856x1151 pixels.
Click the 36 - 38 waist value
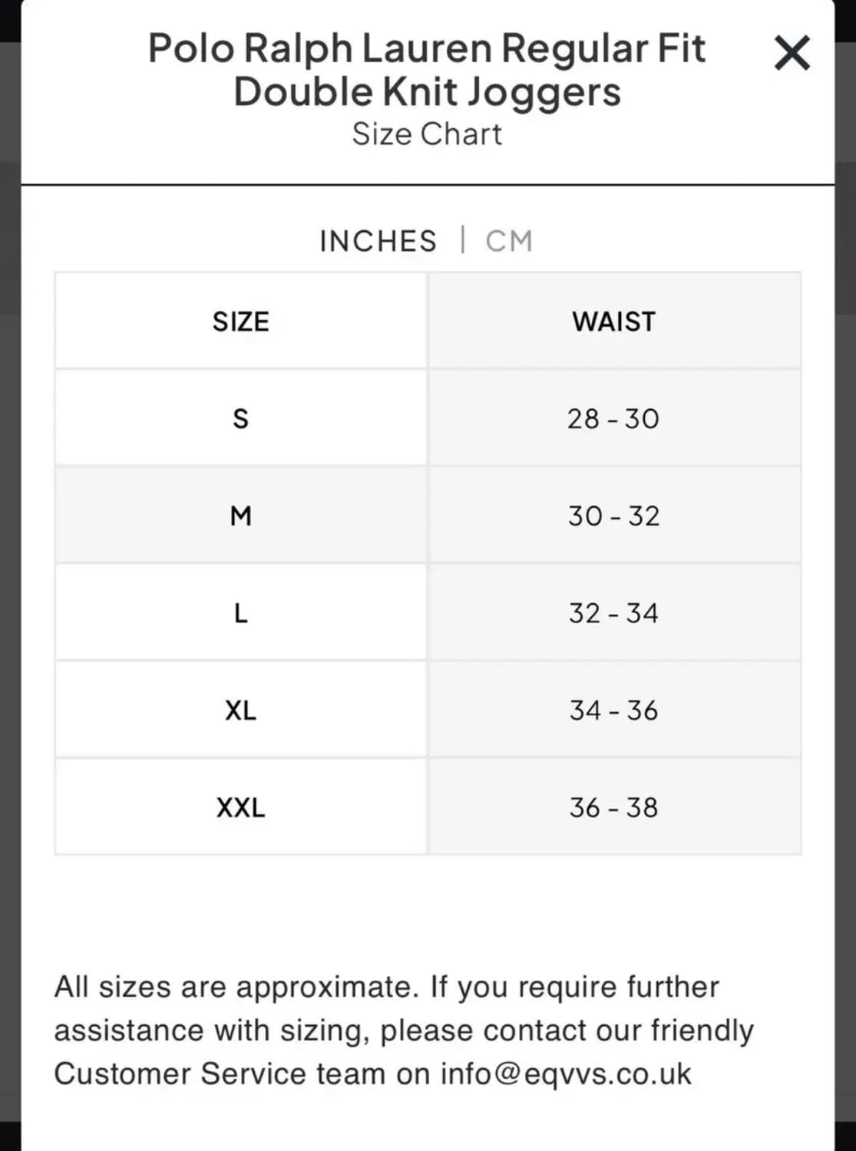click(x=613, y=808)
